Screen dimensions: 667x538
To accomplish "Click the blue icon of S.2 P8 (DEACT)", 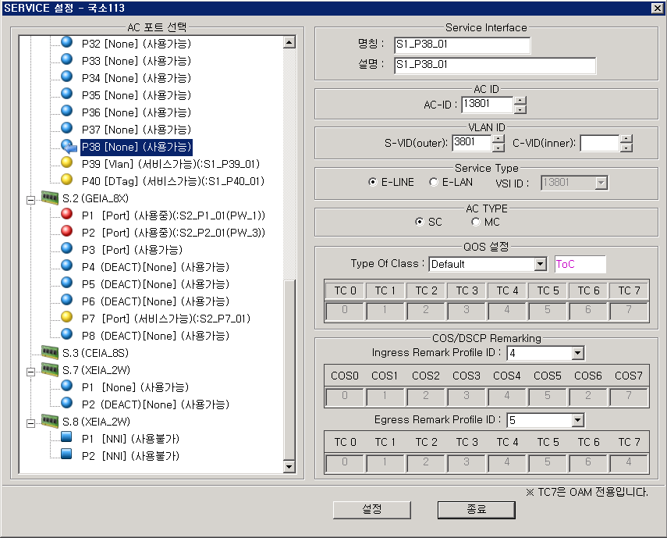I will pos(67,333).
